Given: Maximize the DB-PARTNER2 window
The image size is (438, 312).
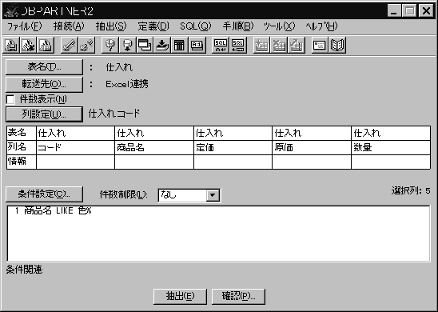Looking at the screenshot, I should [x=410, y=11].
